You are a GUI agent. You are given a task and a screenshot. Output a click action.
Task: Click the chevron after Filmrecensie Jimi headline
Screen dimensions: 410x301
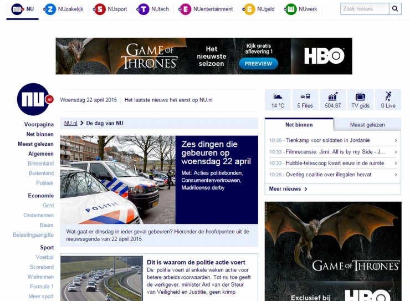(396, 152)
